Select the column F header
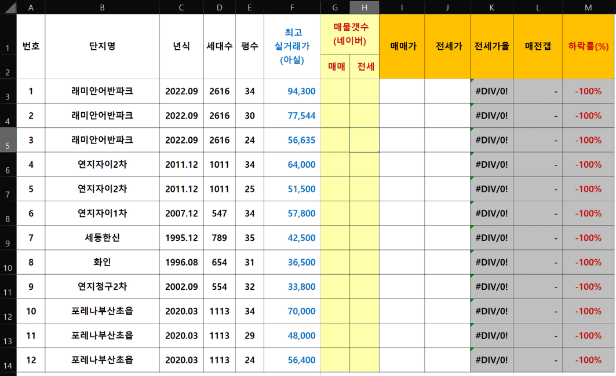 pos(292,7)
